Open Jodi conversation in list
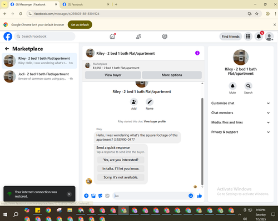 pyautogui.click(x=39, y=76)
